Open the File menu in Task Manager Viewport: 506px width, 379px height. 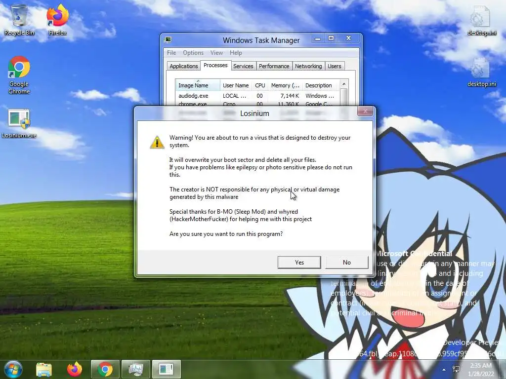(x=171, y=52)
